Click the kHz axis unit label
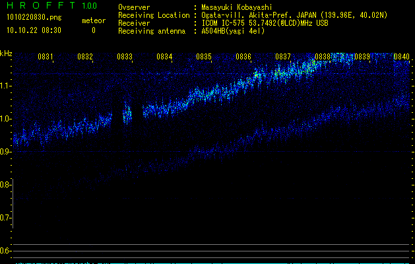This screenshot has width=415, height=264. (6, 53)
